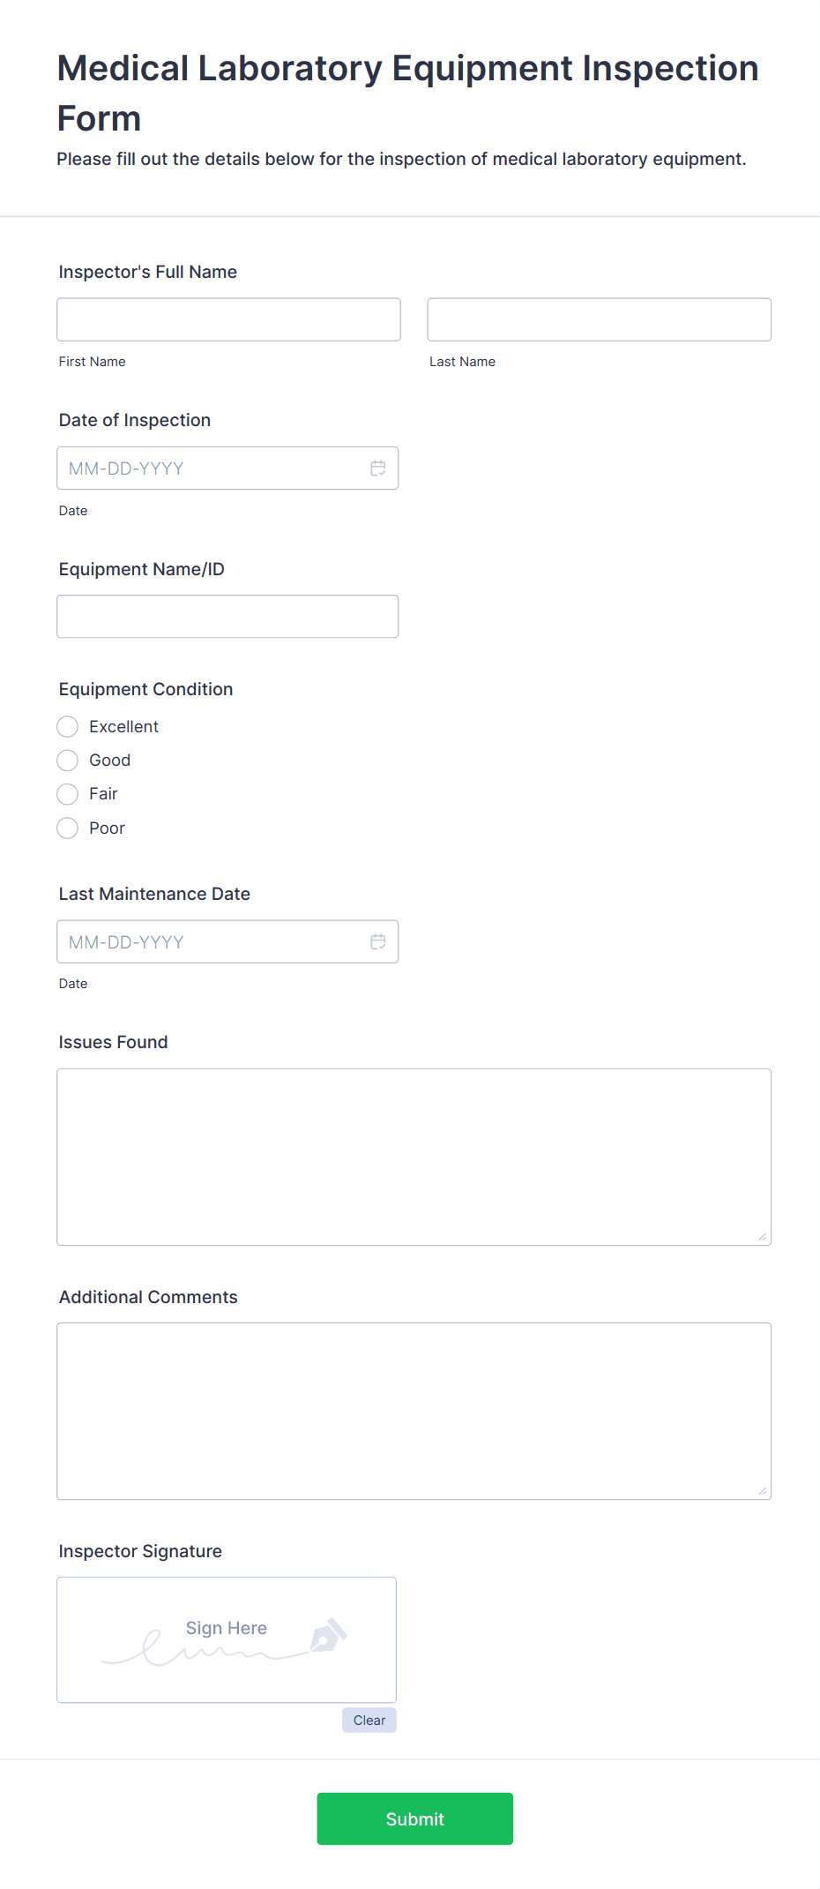Click the pen icon in signature box
820x1889 pixels.
point(328,1635)
